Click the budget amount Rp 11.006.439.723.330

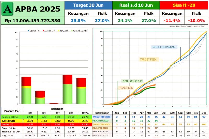coord(32,21)
